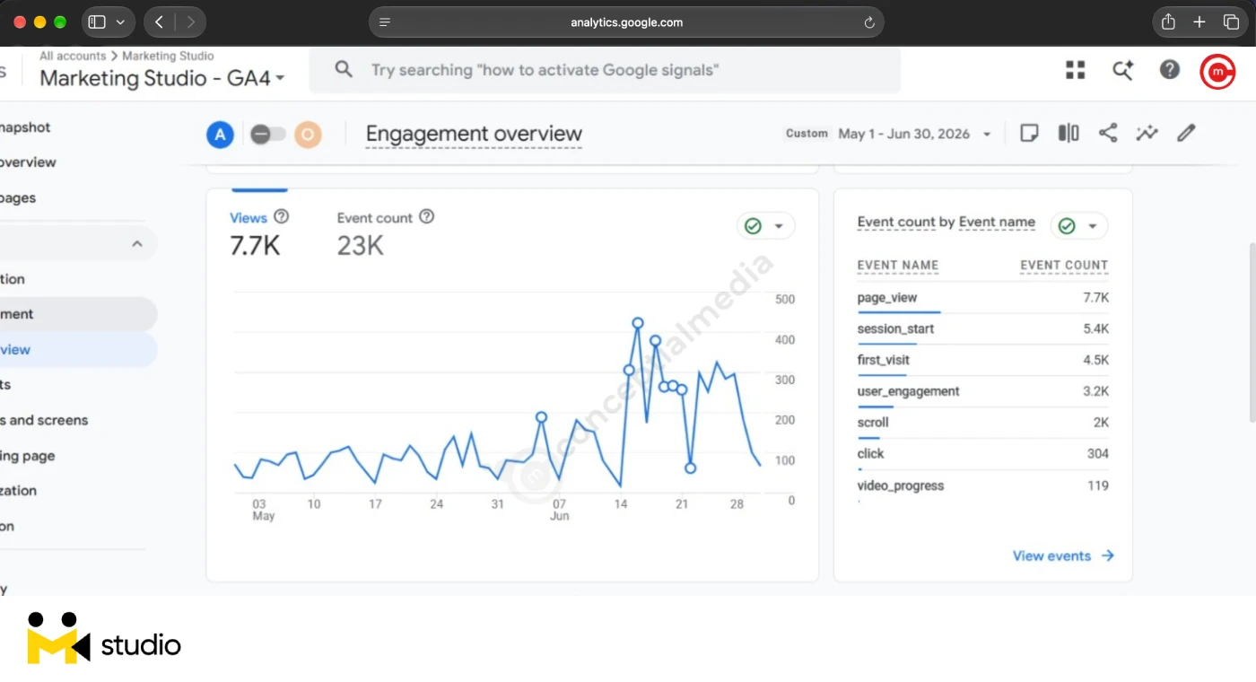
Task: Open the red account avatar
Action: (x=1217, y=71)
